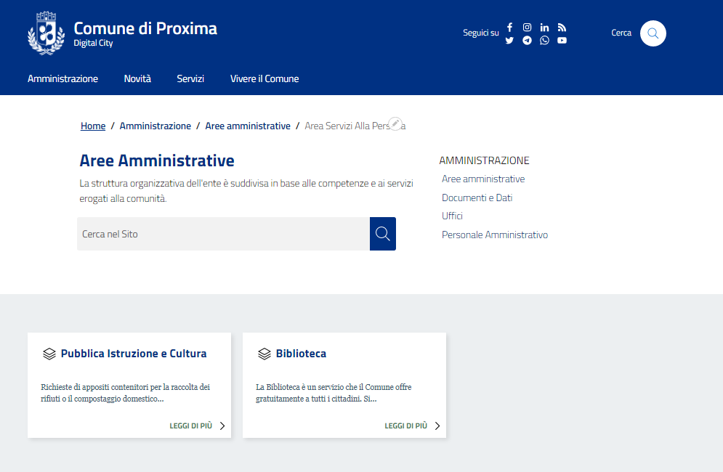Open the Instagram profile icon
The width and height of the screenshot is (723, 472).
[x=527, y=28]
